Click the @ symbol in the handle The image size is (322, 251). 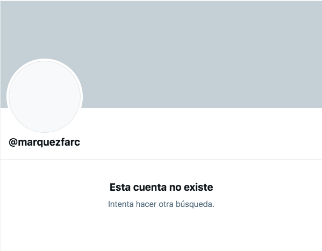tap(13, 142)
